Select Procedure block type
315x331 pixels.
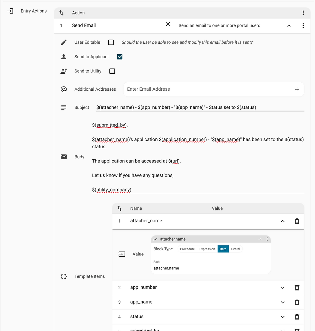[x=187, y=249]
